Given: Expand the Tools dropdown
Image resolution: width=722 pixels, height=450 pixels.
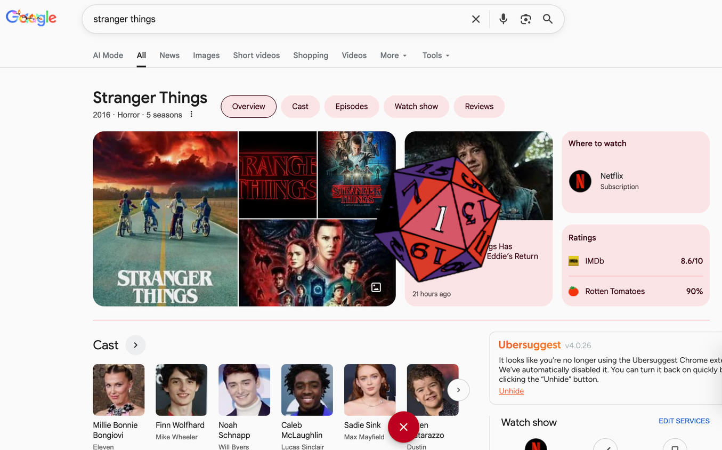Looking at the screenshot, I should 436,55.
